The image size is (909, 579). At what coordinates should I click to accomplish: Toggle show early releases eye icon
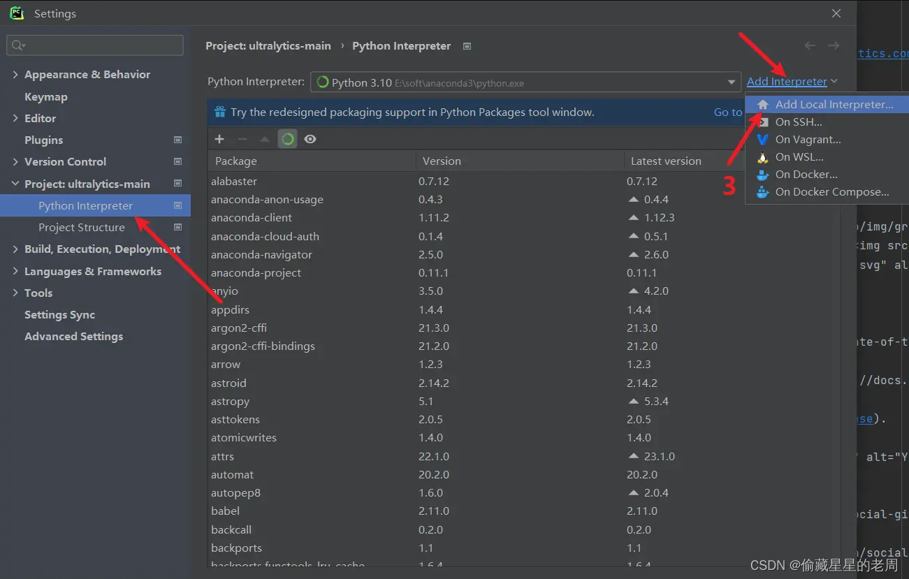tap(310, 139)
